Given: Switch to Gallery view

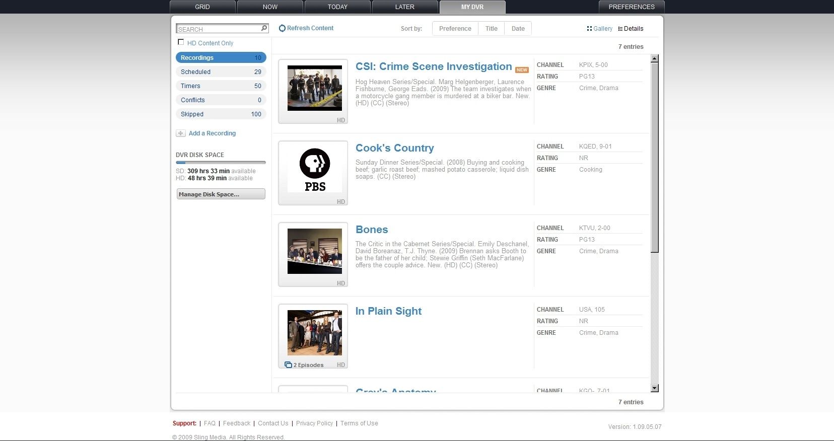Looking at the screenshot, I should click(603, 29).
